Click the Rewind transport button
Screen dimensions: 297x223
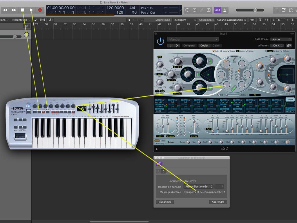tap(5, 10)
